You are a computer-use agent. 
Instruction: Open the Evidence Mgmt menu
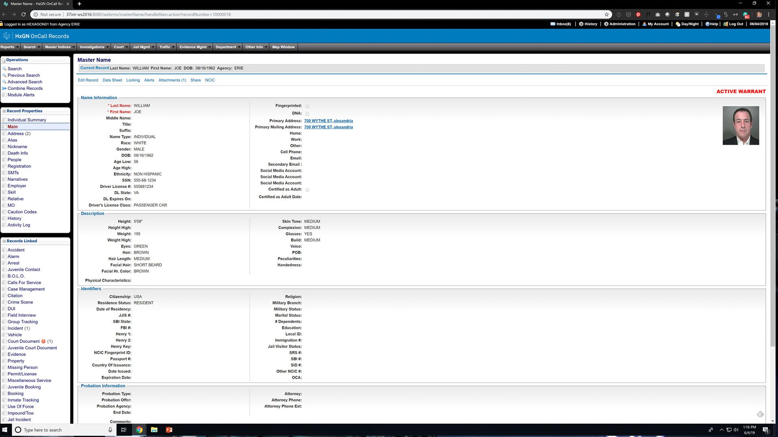click(x=193, y=47)
